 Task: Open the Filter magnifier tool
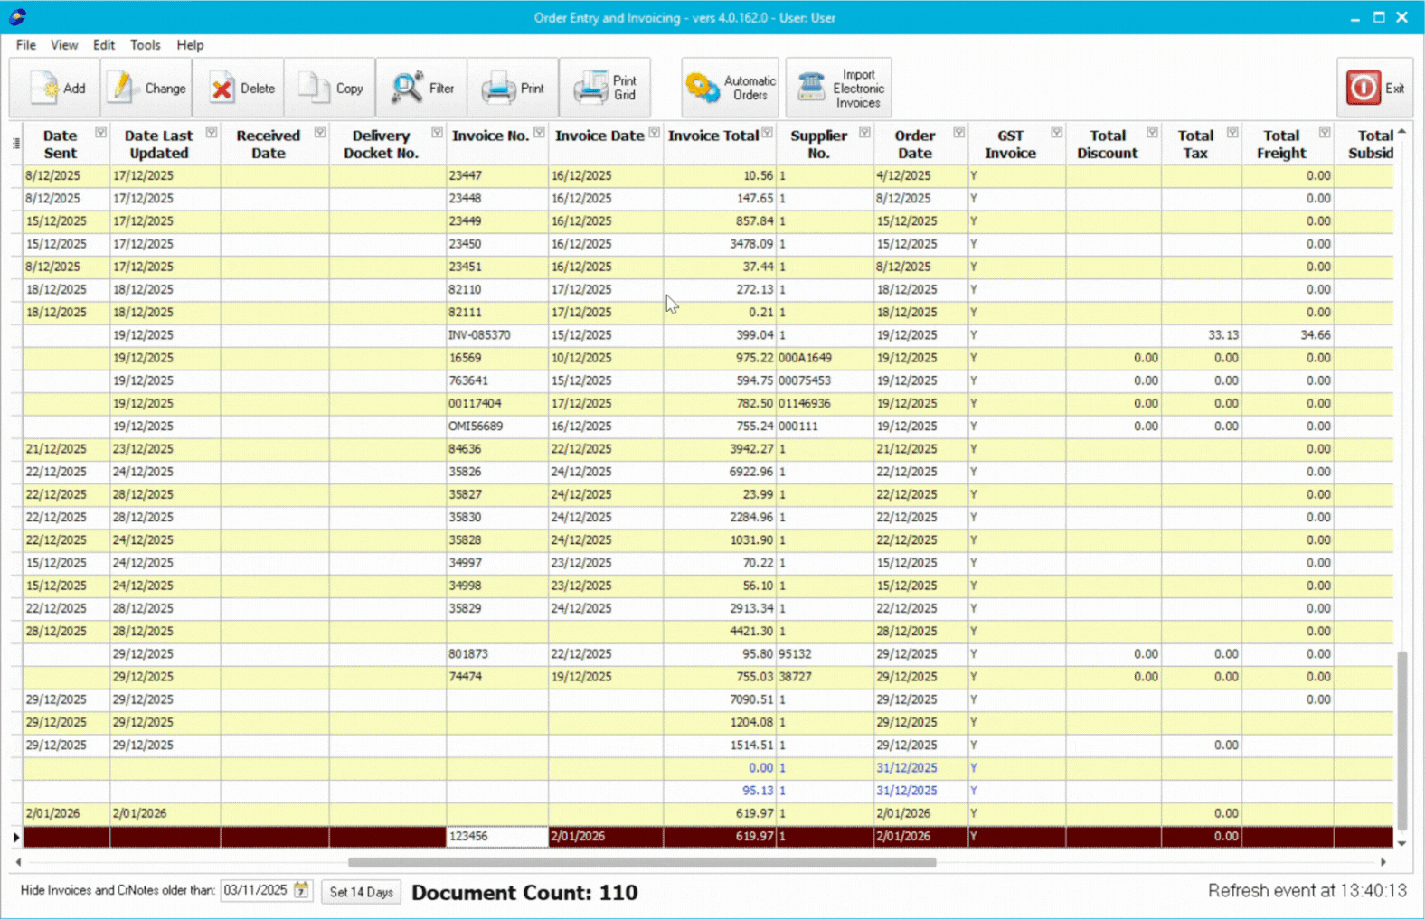click(x=406, y=88)
